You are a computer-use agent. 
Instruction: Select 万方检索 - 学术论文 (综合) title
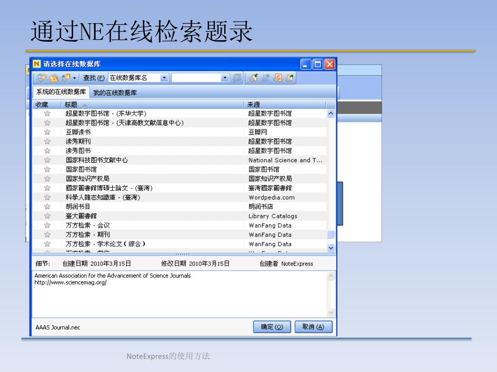pos(105,244)
